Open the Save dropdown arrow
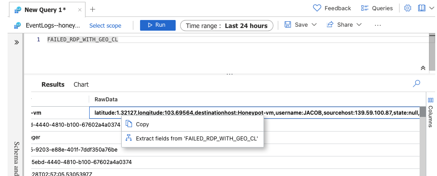Screen dimensions: 437x176 point(314,25)
